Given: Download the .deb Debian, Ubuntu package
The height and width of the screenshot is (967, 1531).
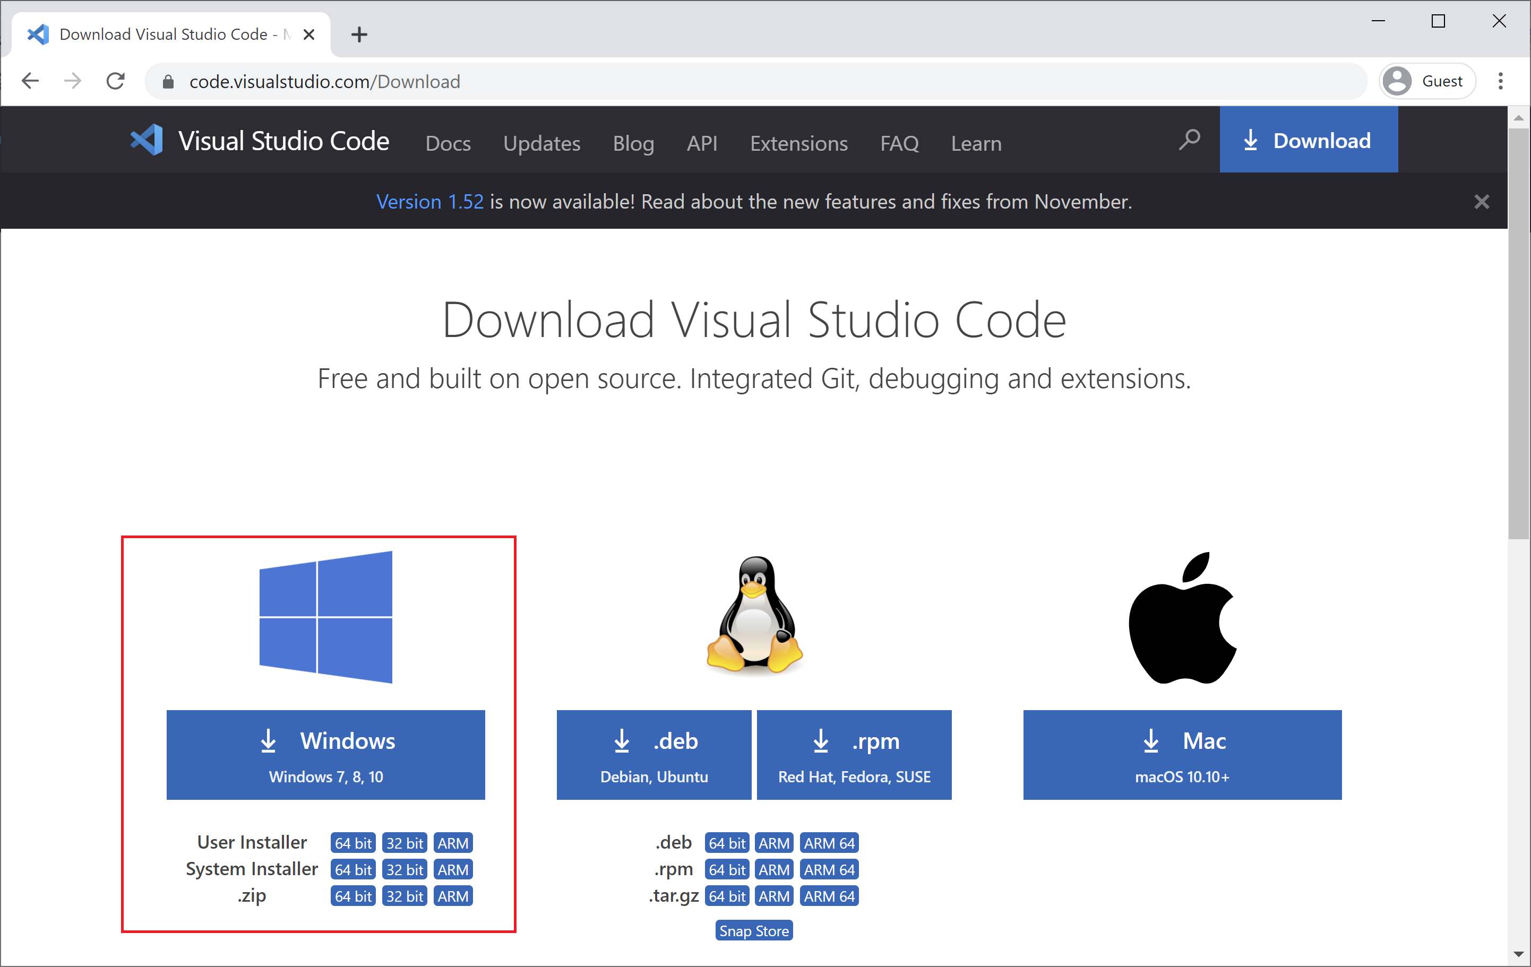Looking at the screenshot, I should pos(653,755).
